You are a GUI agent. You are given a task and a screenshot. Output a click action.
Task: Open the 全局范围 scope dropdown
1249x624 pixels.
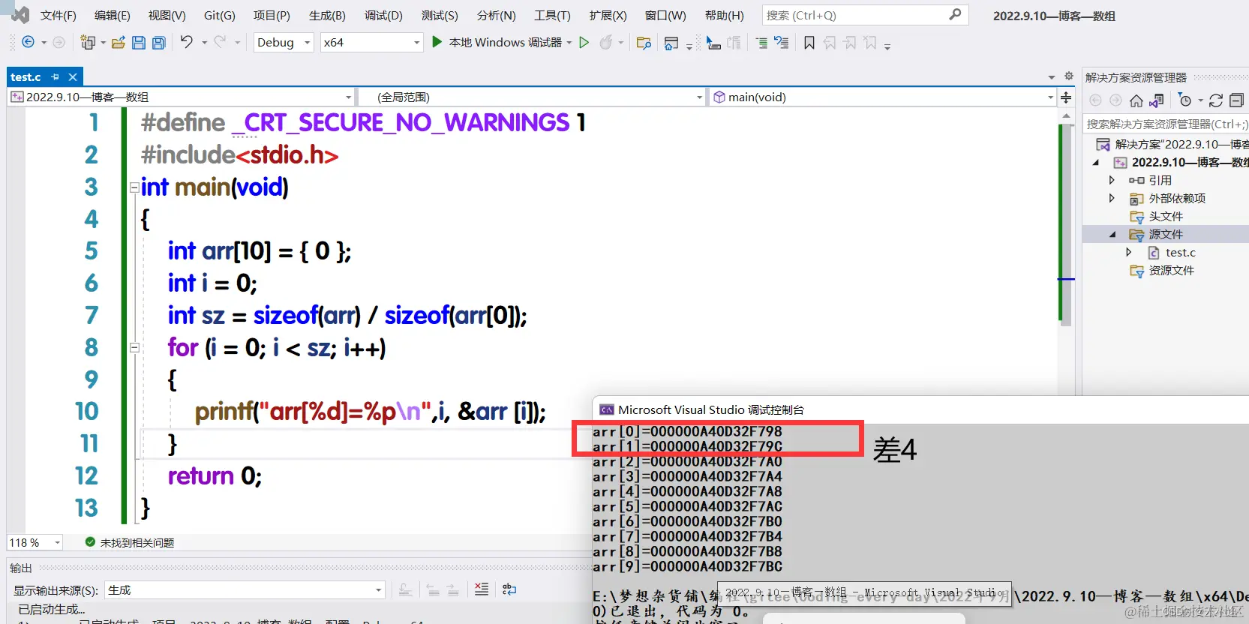531,97
